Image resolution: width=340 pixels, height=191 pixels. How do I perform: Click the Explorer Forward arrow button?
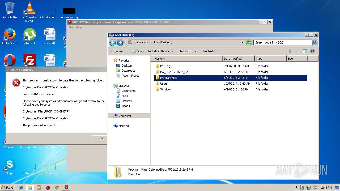[x=120, y=42]
